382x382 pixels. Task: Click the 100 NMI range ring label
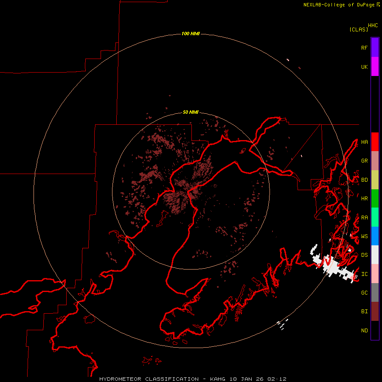click(191, 34)
